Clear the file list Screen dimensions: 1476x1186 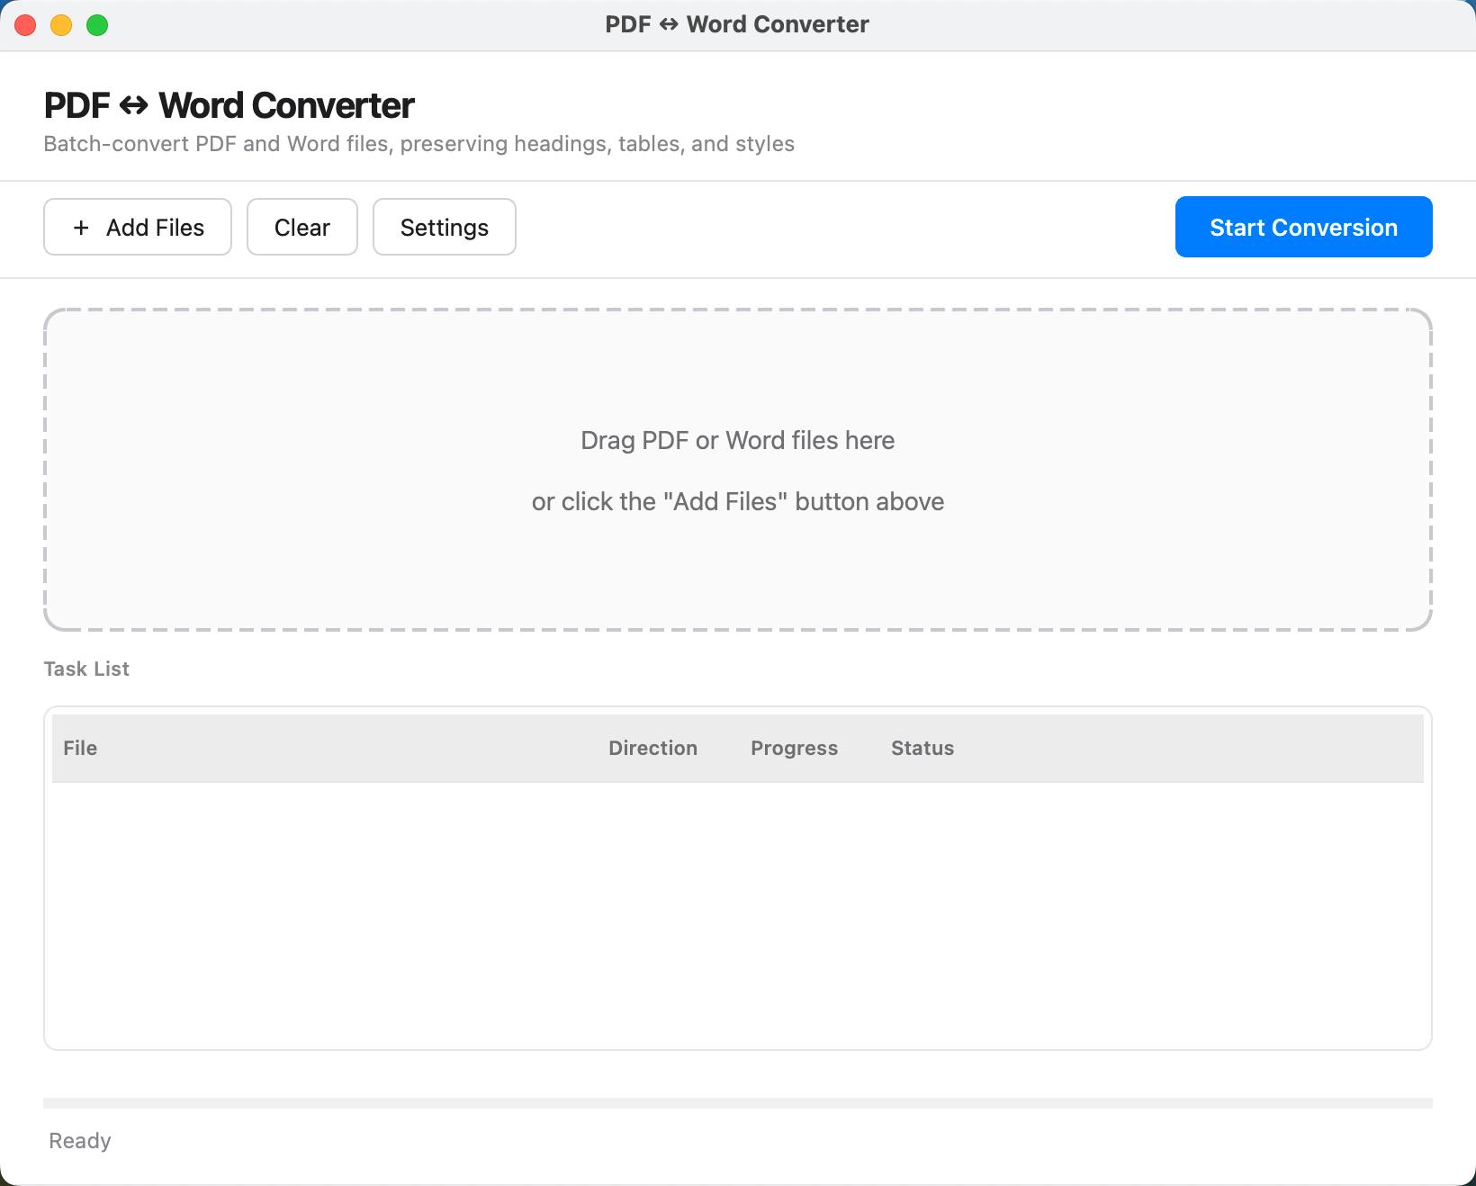302,227
